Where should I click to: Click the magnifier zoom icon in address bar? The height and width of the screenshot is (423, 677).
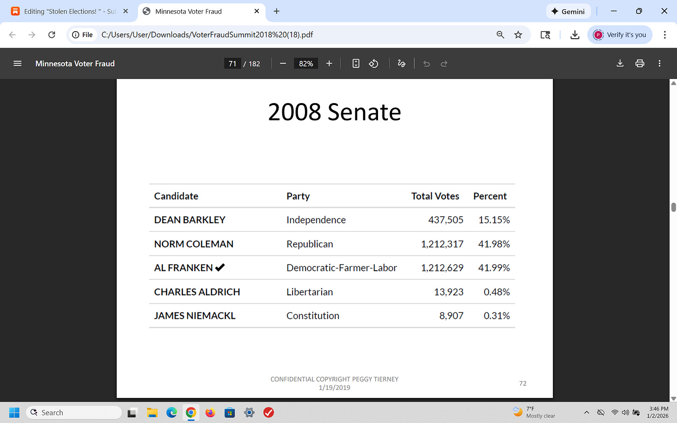(x=500, y=35)
